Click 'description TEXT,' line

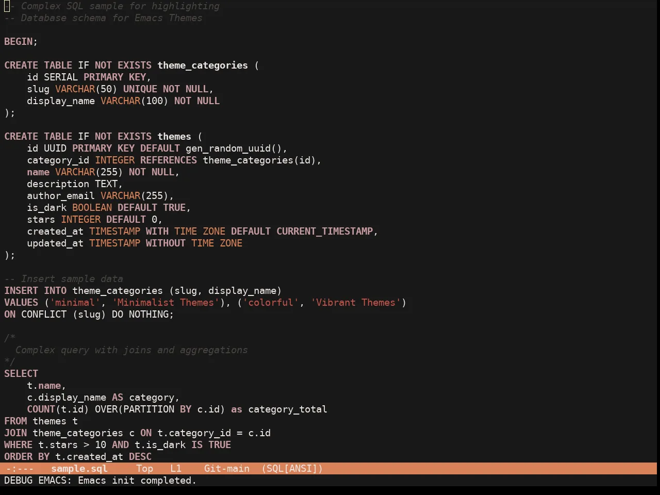(x=75, y=184)
